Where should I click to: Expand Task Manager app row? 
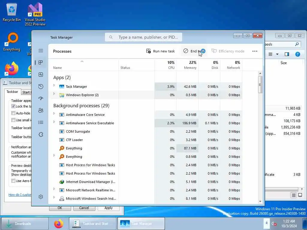pos(54,85)
